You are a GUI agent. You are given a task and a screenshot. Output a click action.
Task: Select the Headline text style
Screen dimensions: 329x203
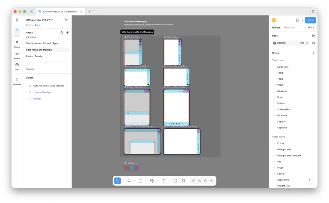[x=282, y=91]
